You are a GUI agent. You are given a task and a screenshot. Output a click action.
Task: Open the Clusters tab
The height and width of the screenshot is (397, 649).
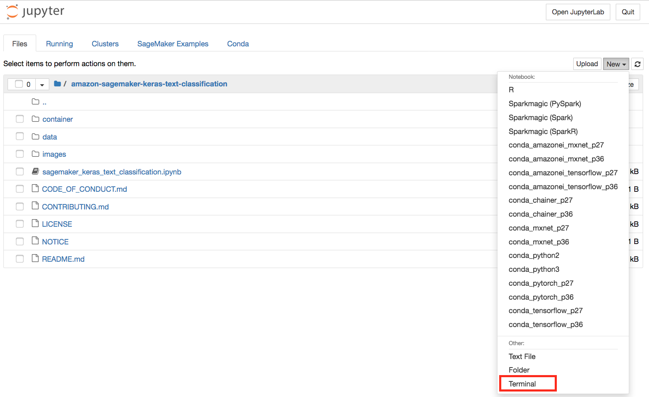tap(105, 44)
